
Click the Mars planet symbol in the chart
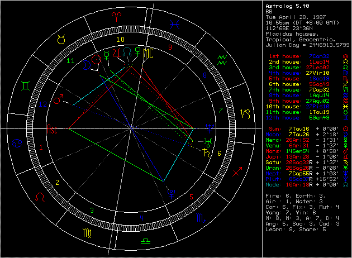point(58,100)
